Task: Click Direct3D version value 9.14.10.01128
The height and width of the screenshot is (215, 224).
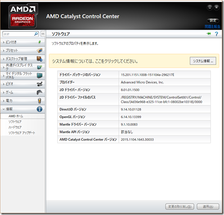Action: pos(131,110)
